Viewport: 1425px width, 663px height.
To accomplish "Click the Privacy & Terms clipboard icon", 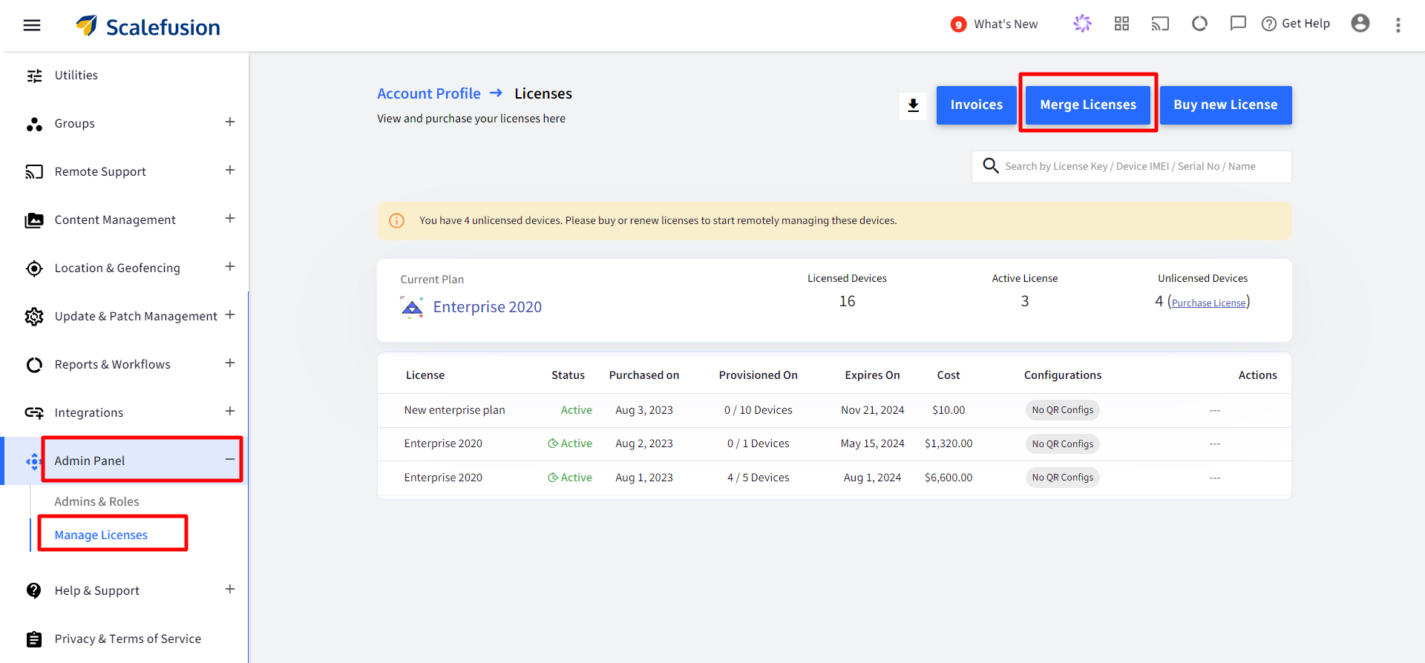I will (x=34, y=639).
